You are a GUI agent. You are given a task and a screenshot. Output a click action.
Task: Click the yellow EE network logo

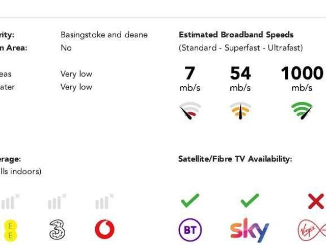10,231
